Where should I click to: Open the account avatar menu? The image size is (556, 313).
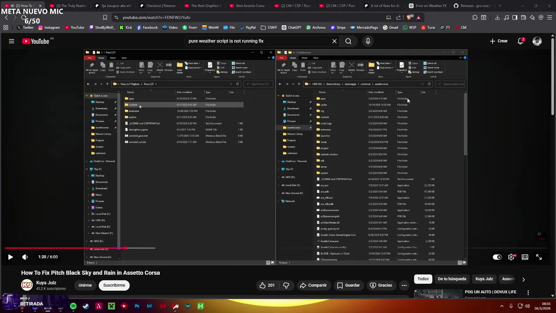click(537, 41)
